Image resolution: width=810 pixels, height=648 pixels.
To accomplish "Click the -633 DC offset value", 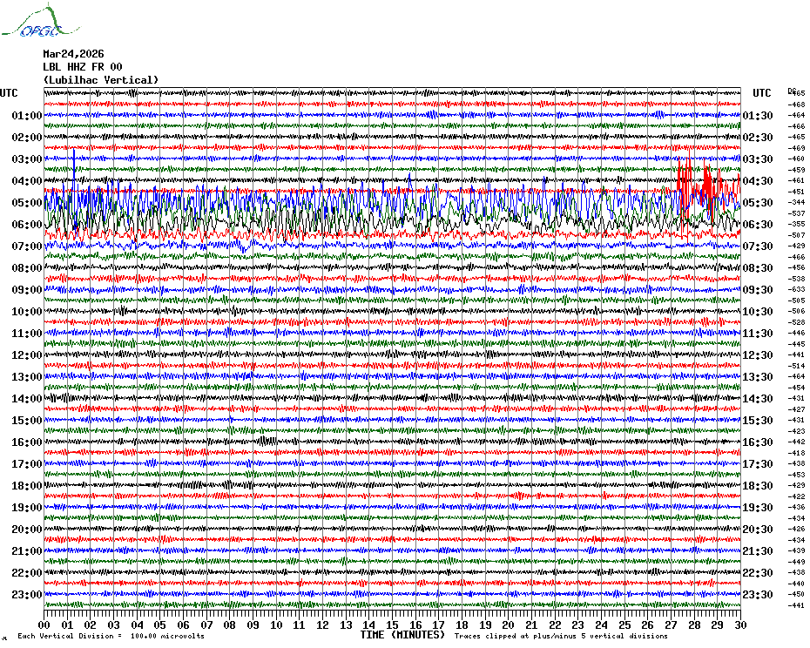I will [x=796, y=289].
